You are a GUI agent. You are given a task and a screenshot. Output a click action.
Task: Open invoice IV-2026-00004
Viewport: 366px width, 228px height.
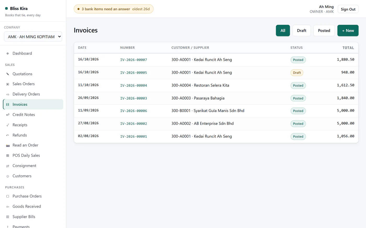pos(134,85)
